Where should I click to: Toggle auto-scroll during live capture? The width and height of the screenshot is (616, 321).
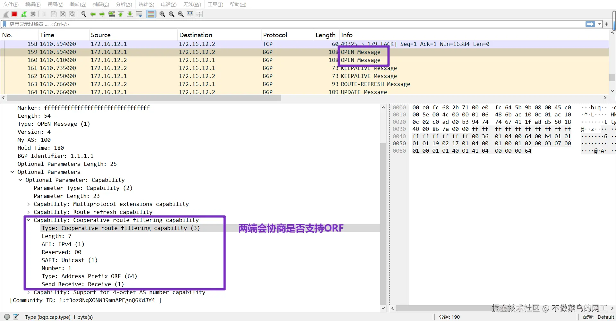tap(139, 14)
